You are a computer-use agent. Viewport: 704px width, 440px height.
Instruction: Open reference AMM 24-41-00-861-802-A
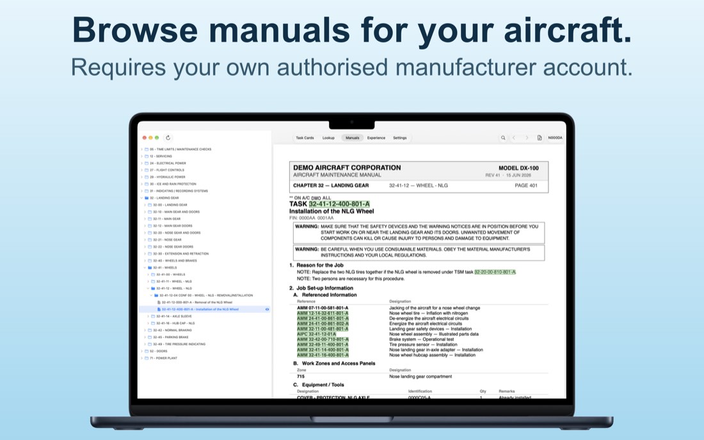pos(323,323)
